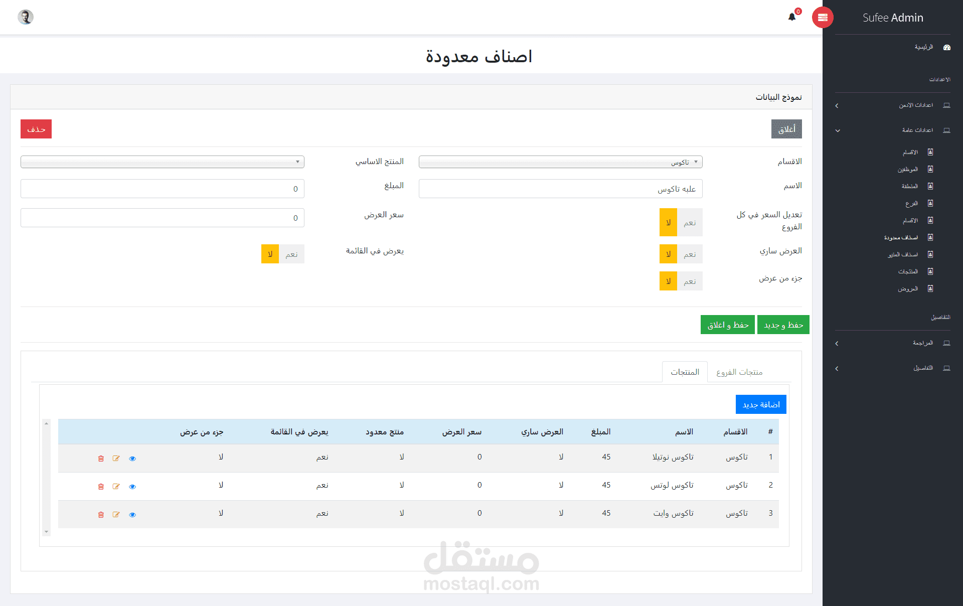963x606 pixels.
Task: Toggle يعرض في القائمة switch to نعم
Action: click(291, 254)
